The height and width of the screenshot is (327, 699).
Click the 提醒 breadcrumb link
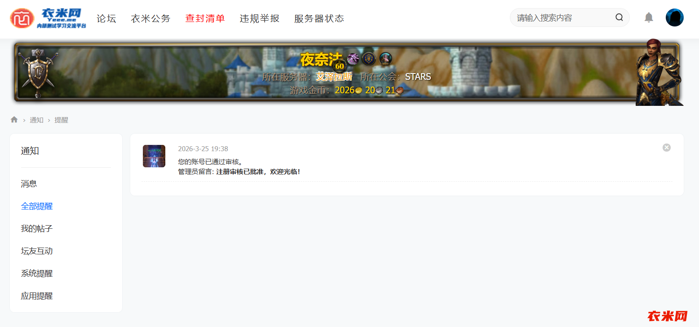coord(61,120)
